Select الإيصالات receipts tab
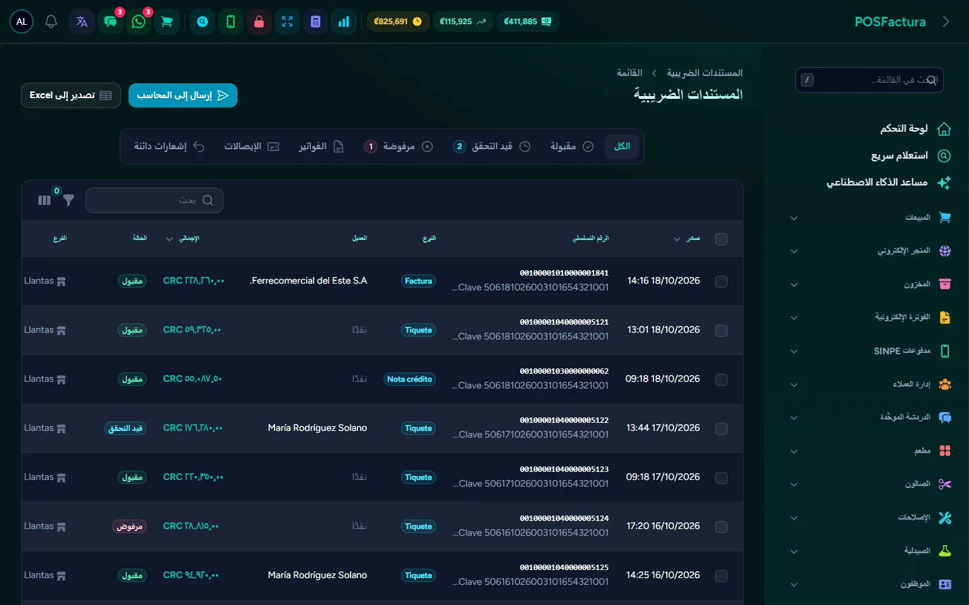The width and height of the screenshot is (969, 605). click(252, 147)
